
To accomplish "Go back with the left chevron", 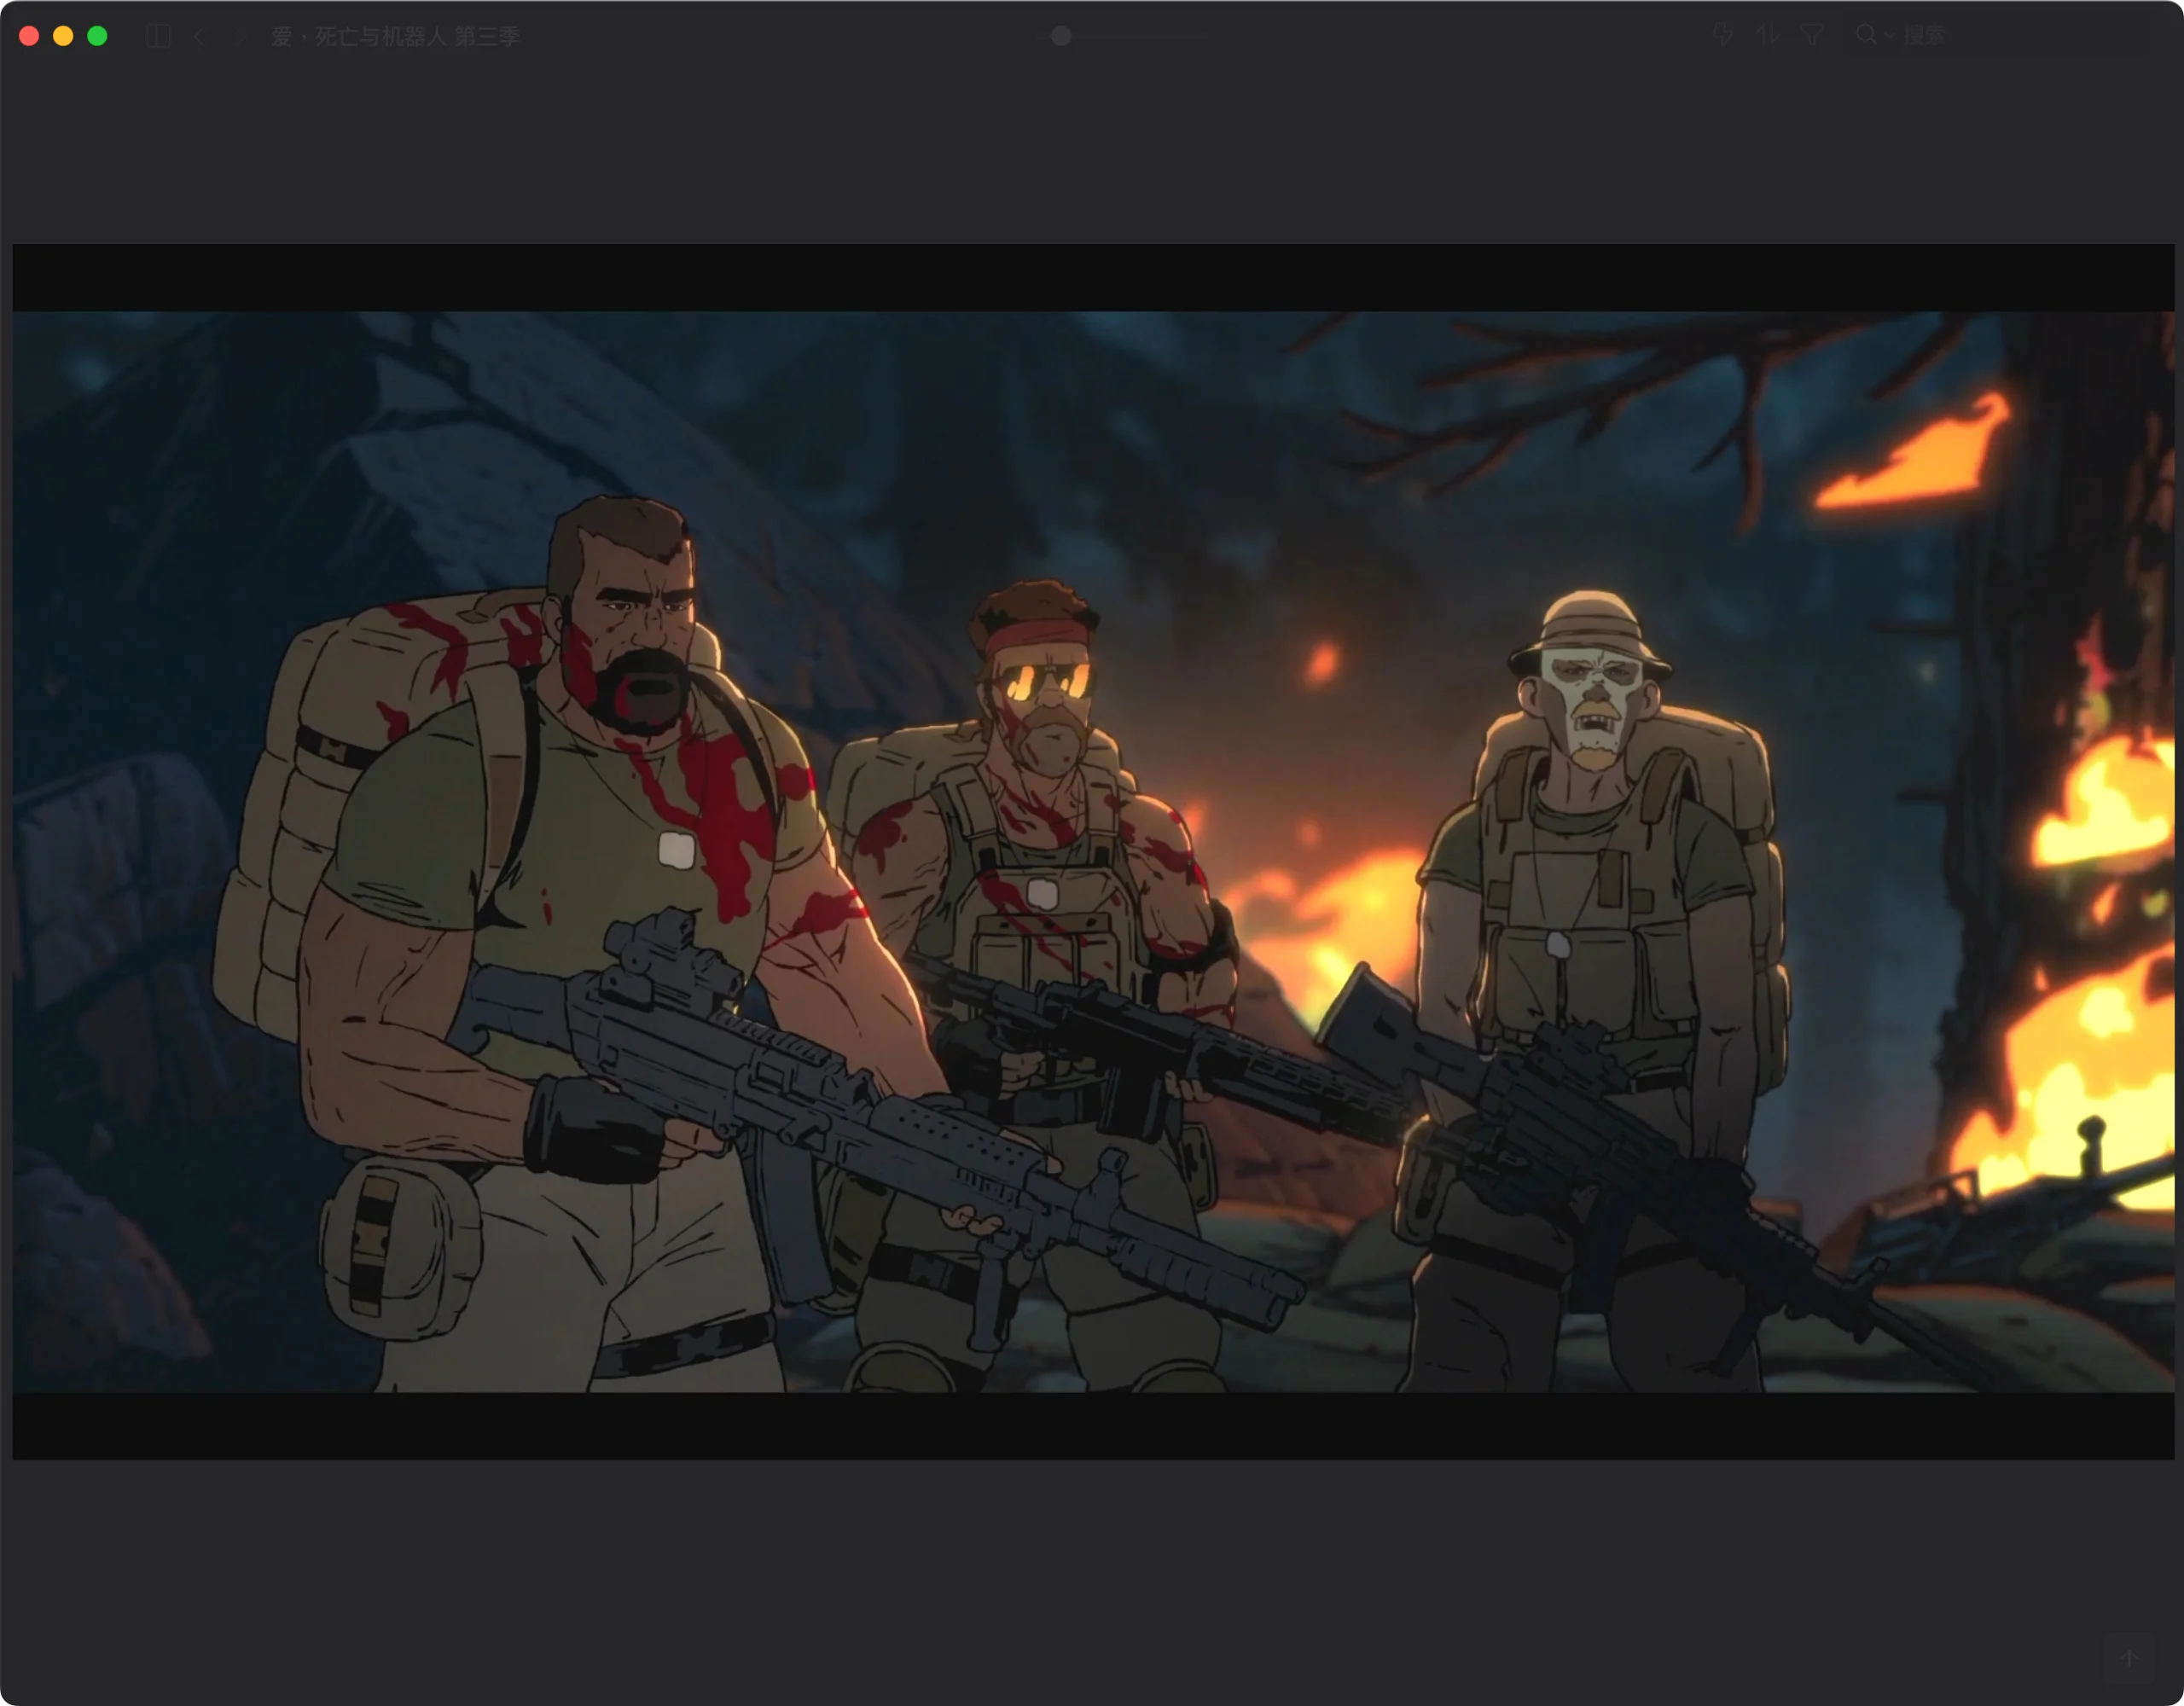I will coord(200,37).
